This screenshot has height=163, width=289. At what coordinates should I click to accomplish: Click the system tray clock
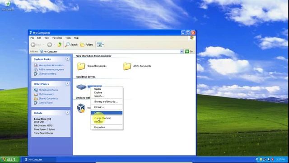[x=280, y=159]
